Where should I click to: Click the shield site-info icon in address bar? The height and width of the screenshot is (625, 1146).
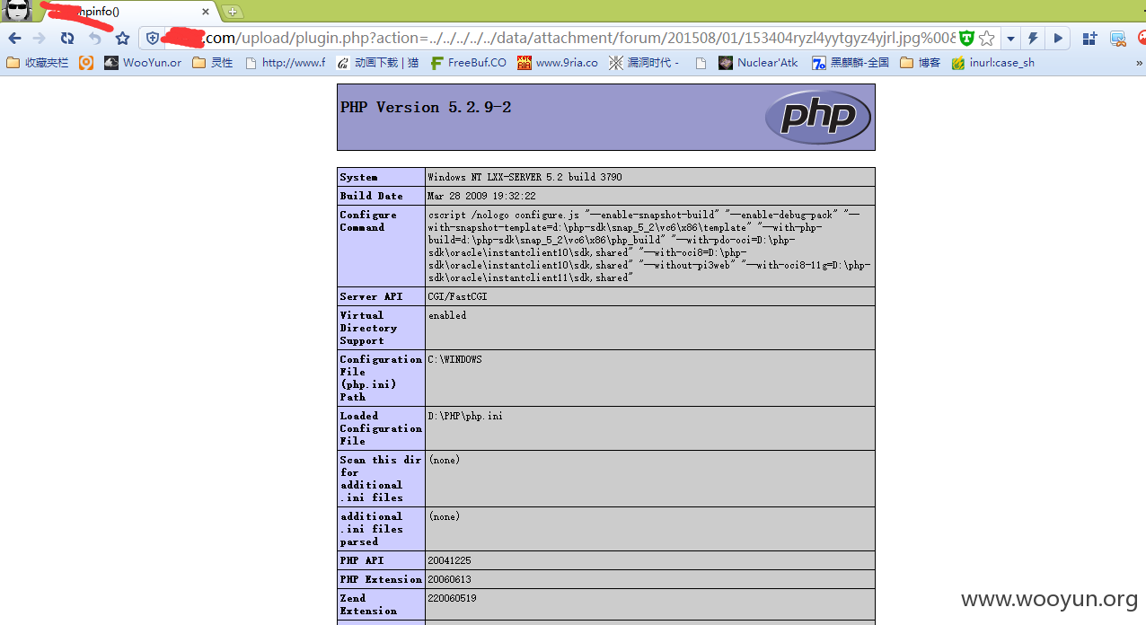coord(153,38)
